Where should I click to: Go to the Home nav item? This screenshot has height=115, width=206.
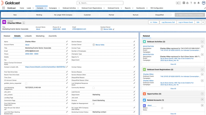(x=22, y=8)
